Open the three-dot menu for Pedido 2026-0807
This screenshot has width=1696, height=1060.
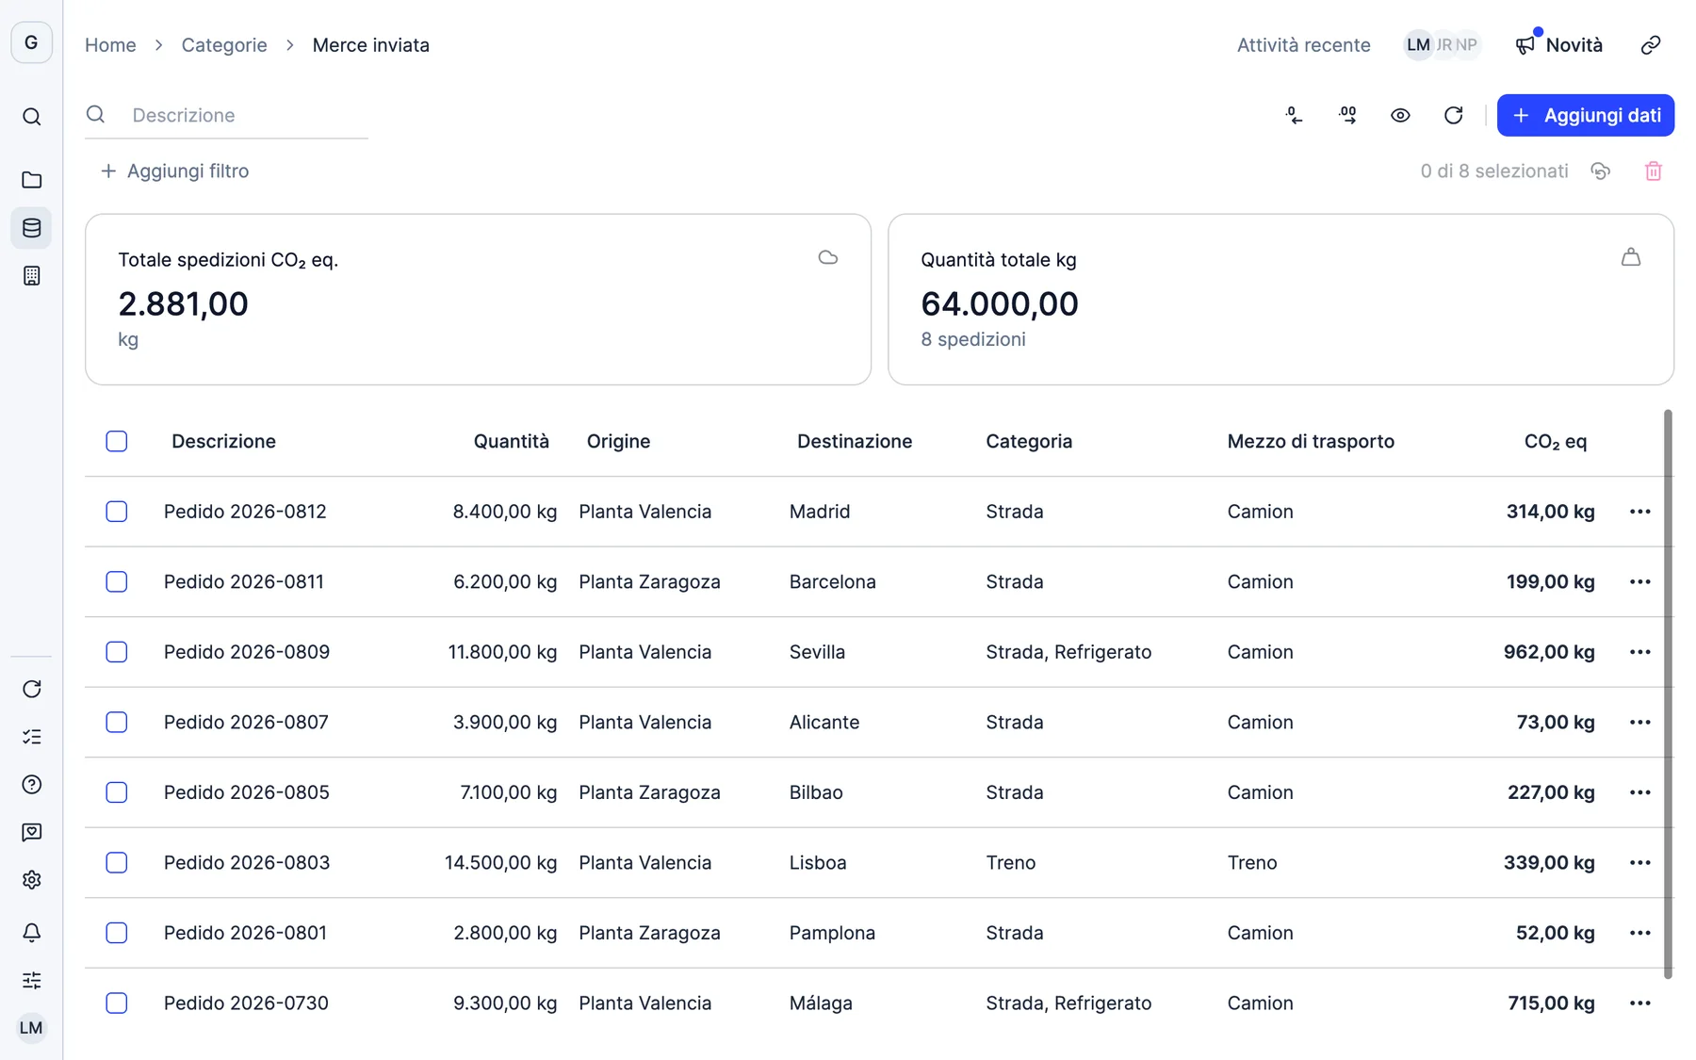click(x=1640, y=722)
